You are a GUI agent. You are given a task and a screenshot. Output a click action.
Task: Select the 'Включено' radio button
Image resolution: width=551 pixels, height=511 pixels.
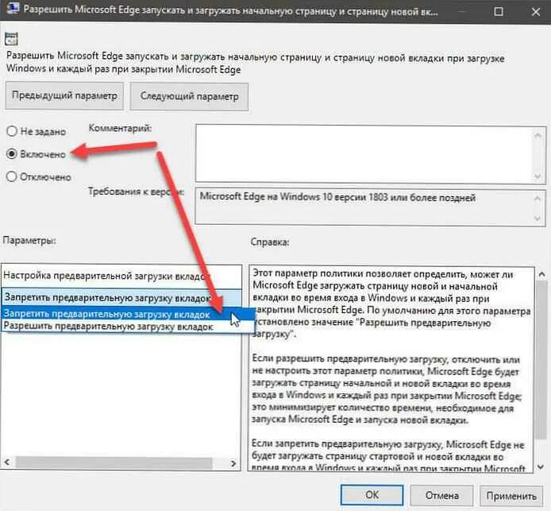pyautogui.click(x=12, y=153)
